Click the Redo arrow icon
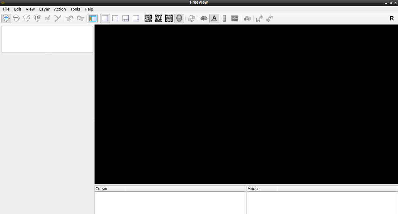This screenshot has width=398, height=214. [80, 19]
